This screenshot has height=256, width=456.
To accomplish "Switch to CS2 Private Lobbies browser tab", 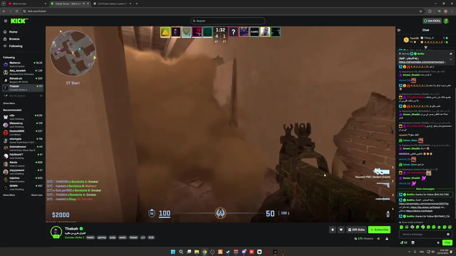I will 112,4.
